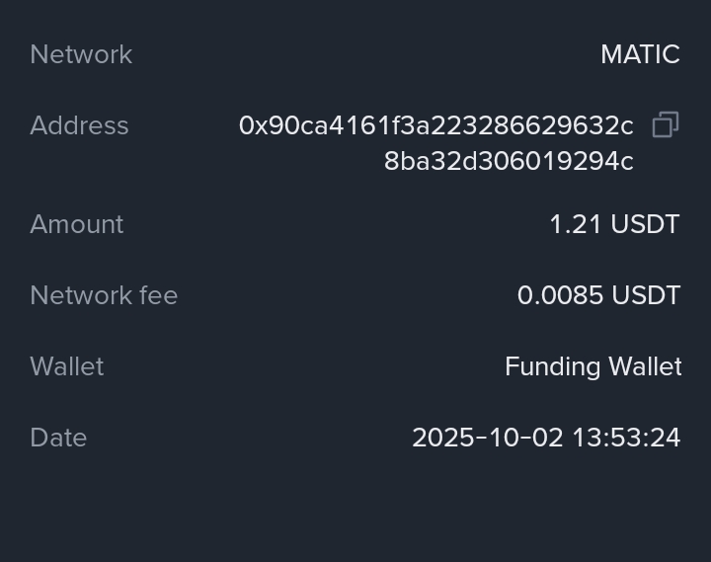
Task: Copy the wallet address using the copy icon
Action: [665, 125]
